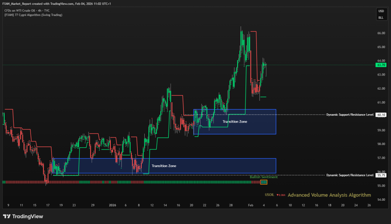Click the orange-boxed sentiment indicator
Screen dimensions: 391x224
264,182
